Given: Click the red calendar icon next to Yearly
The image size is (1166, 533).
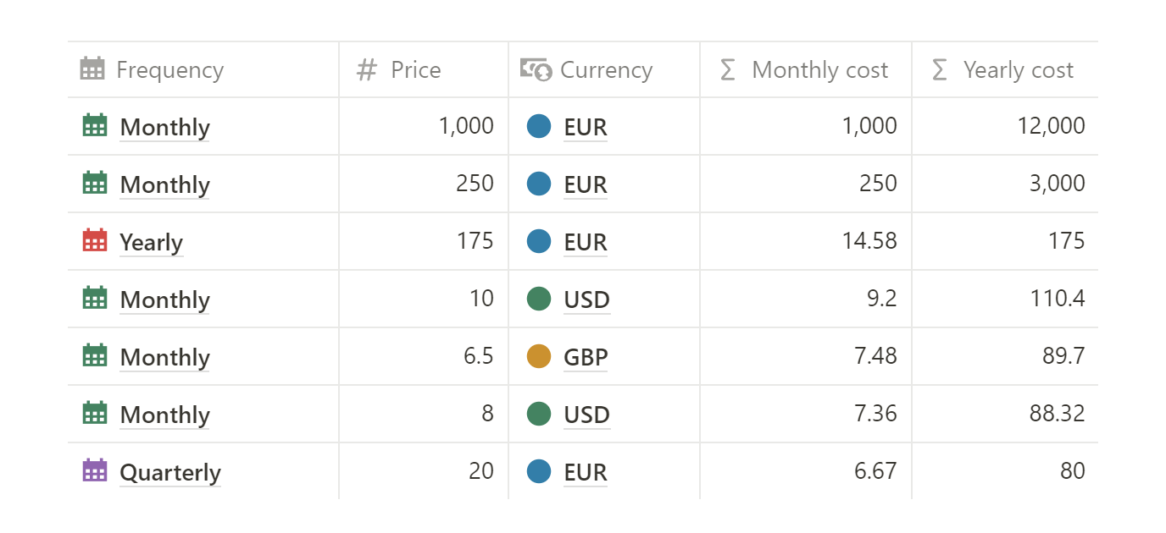Looking at the screenshot, I should (x=96, y=240).
